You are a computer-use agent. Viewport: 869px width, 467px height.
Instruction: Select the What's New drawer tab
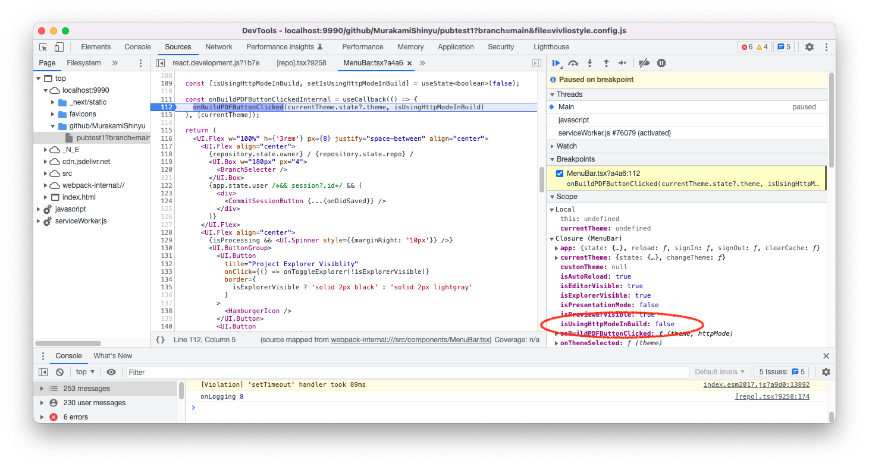click(x=113, y=356)
